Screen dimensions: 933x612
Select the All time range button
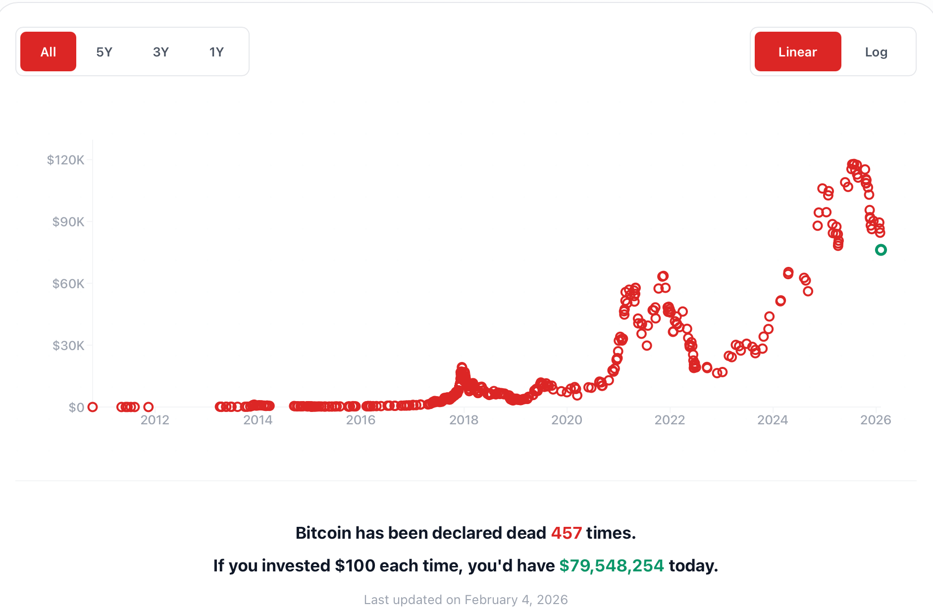tap(48, 51)
